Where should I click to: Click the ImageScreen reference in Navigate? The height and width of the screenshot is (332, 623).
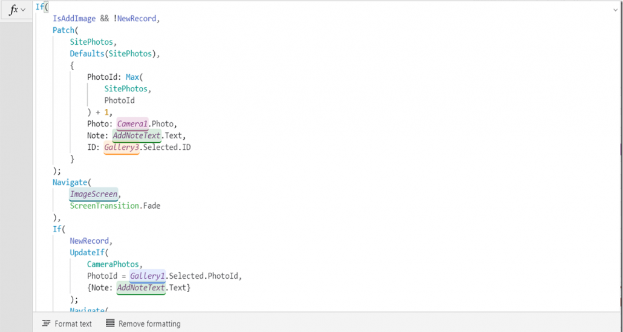pos(94,194)
